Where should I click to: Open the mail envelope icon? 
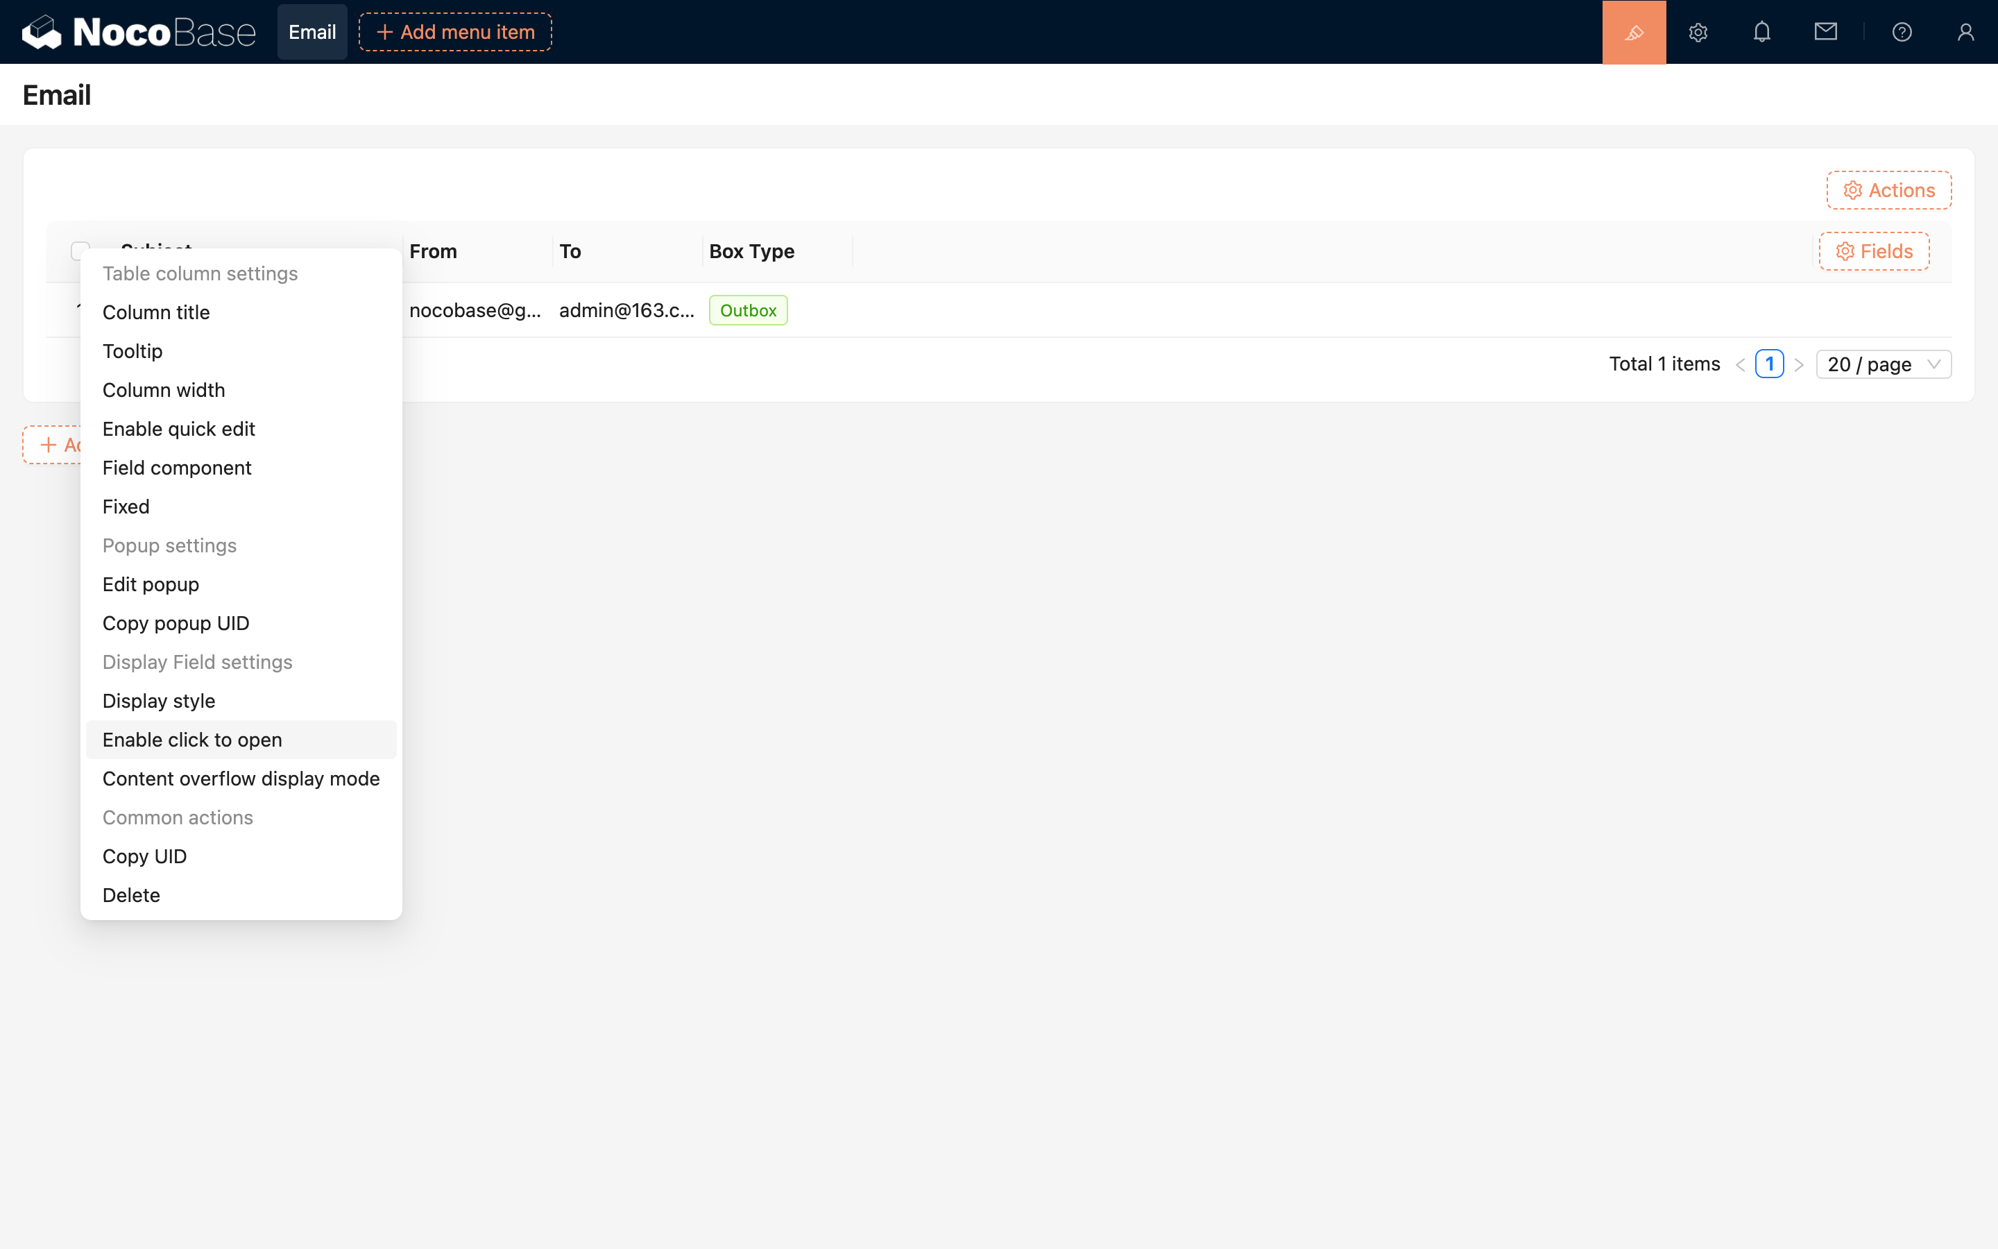coord(1825,32)
